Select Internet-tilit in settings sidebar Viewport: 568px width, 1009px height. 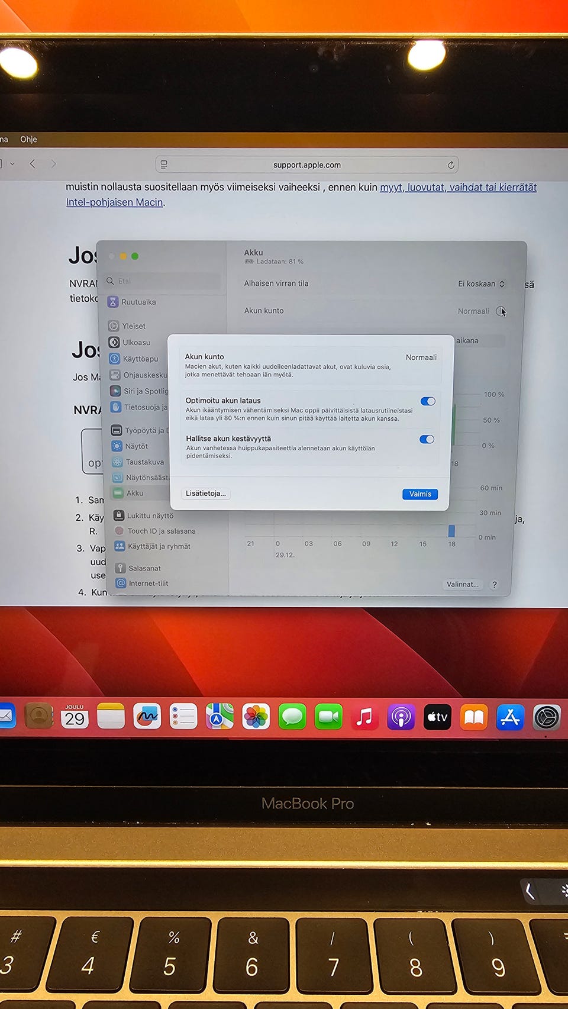(142, 583)
